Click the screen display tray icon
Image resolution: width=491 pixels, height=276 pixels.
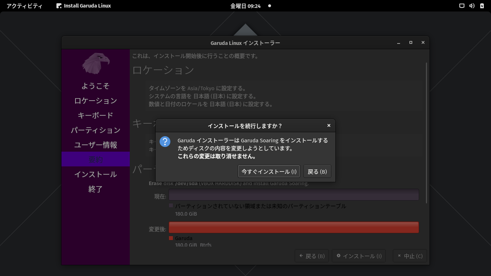(462, 6)
